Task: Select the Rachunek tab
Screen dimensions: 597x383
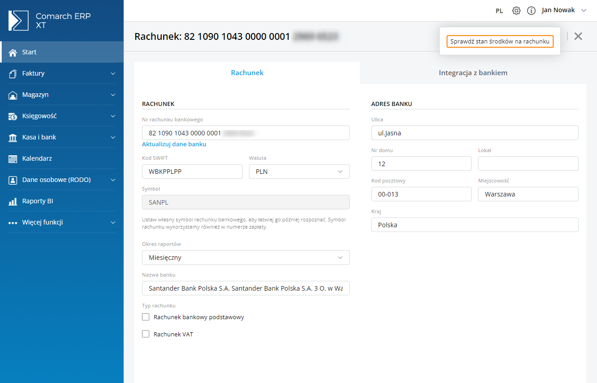Action: [247, 73]
